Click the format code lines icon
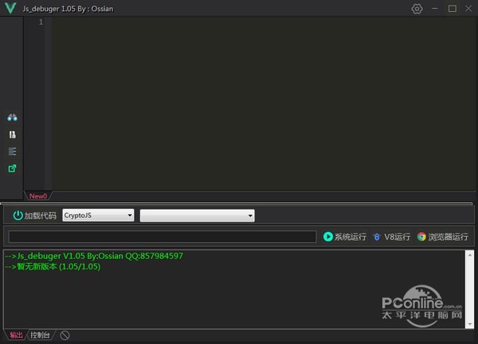 click(x=12, y=151)
